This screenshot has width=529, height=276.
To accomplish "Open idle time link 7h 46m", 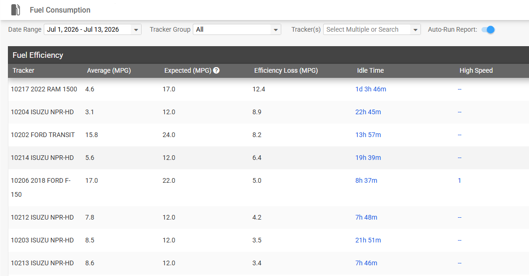I will (x=366, y=263).
